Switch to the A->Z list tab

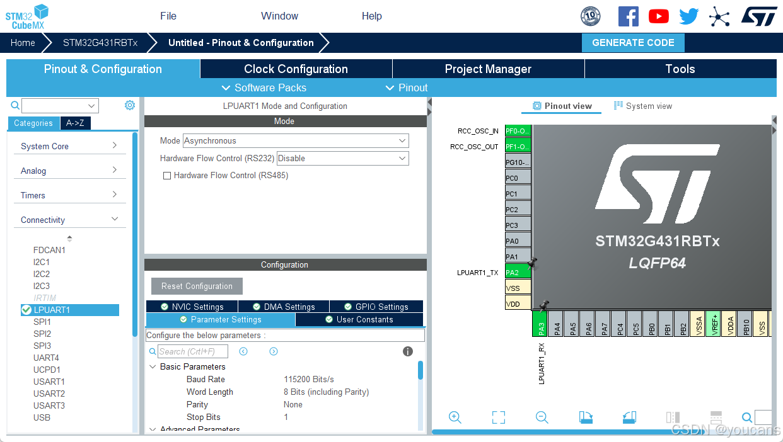coord(75,123)
